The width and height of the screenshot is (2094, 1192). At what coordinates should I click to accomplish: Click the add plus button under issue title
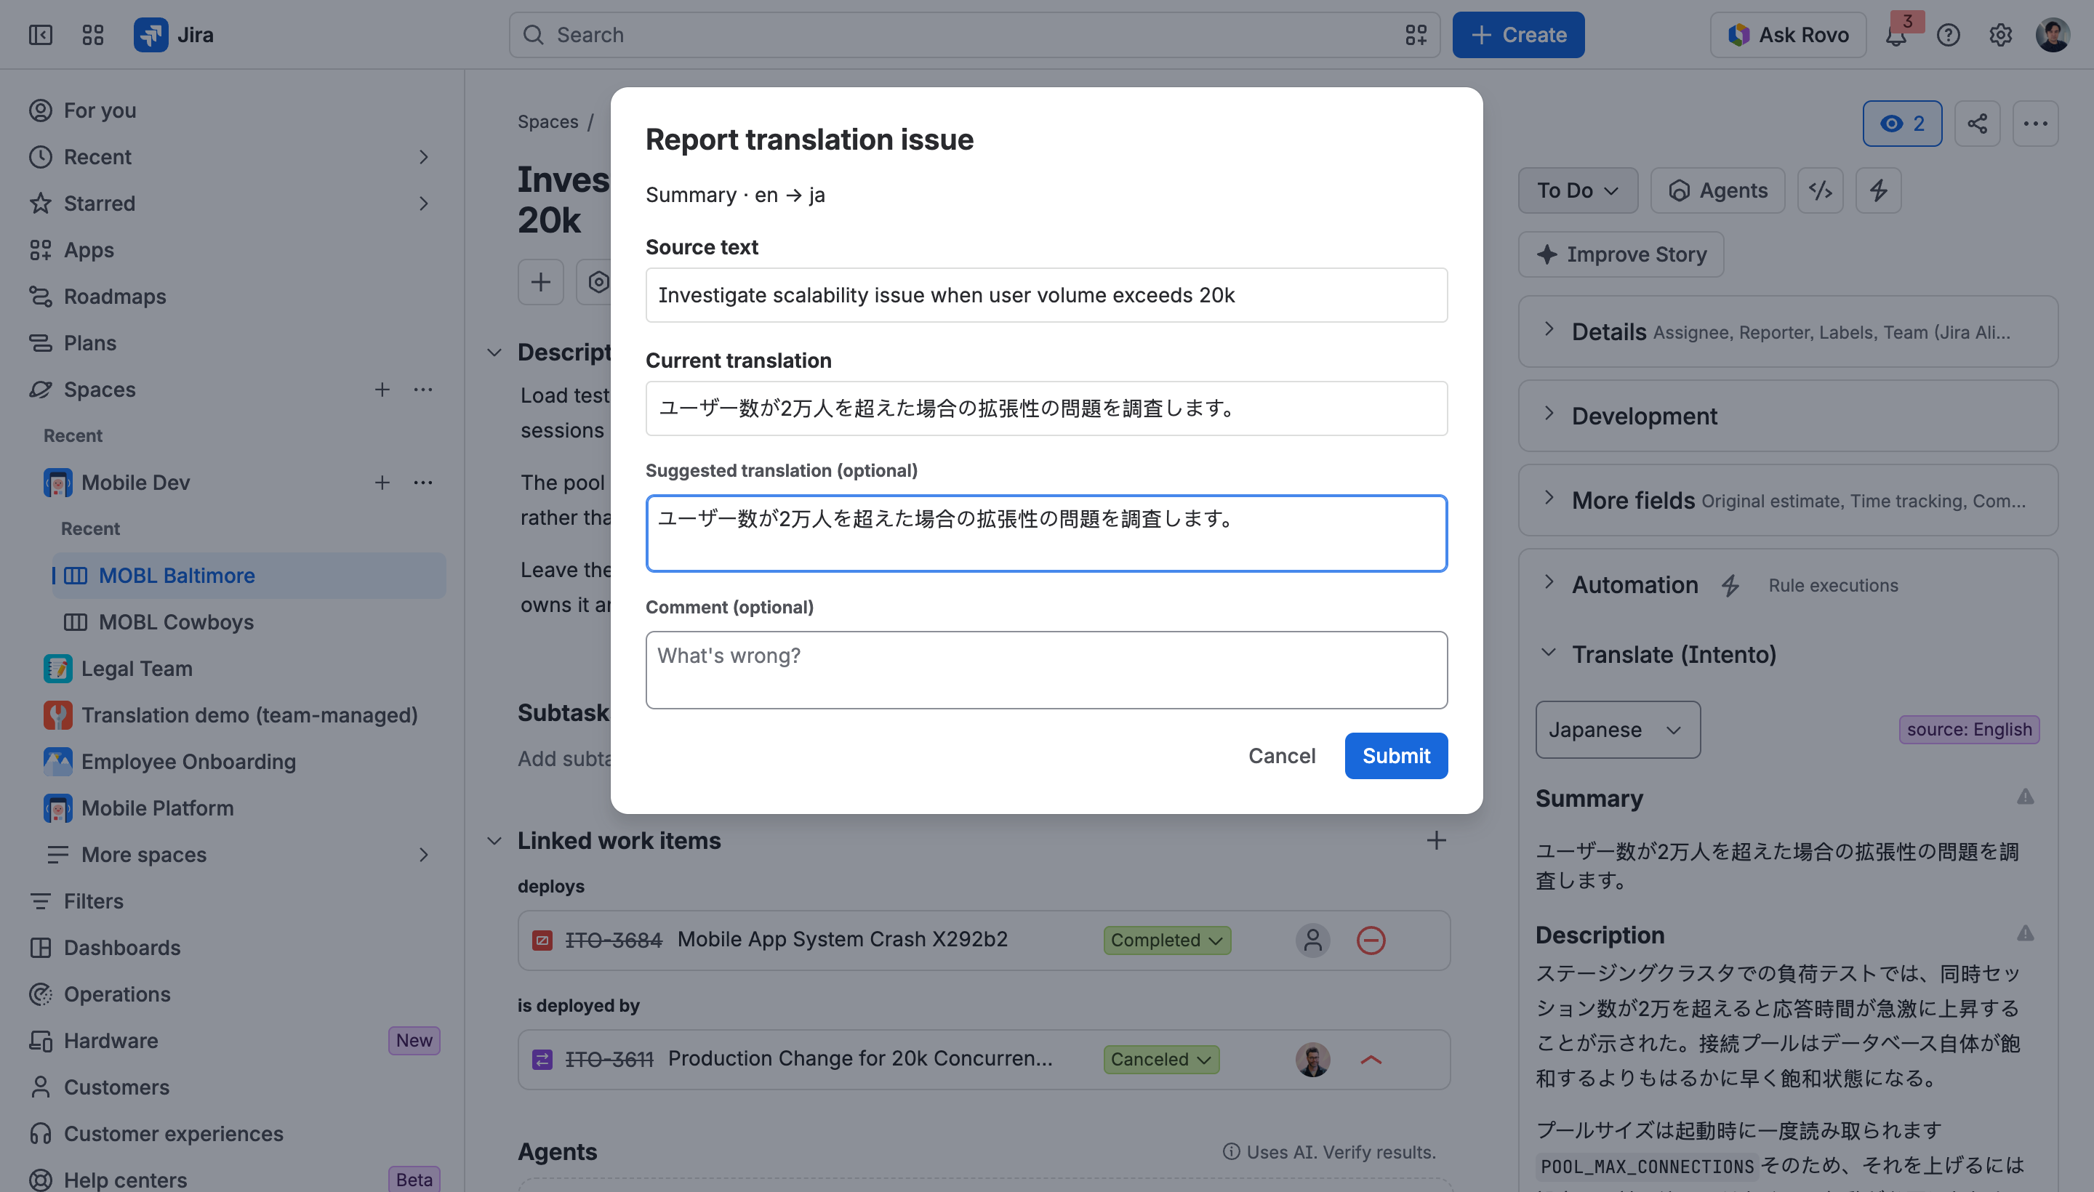(540, 283)
